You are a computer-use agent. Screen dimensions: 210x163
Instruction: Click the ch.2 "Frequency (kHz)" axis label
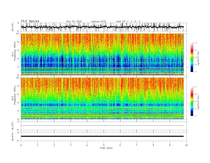pyautogui.click(x=15, y=95)
